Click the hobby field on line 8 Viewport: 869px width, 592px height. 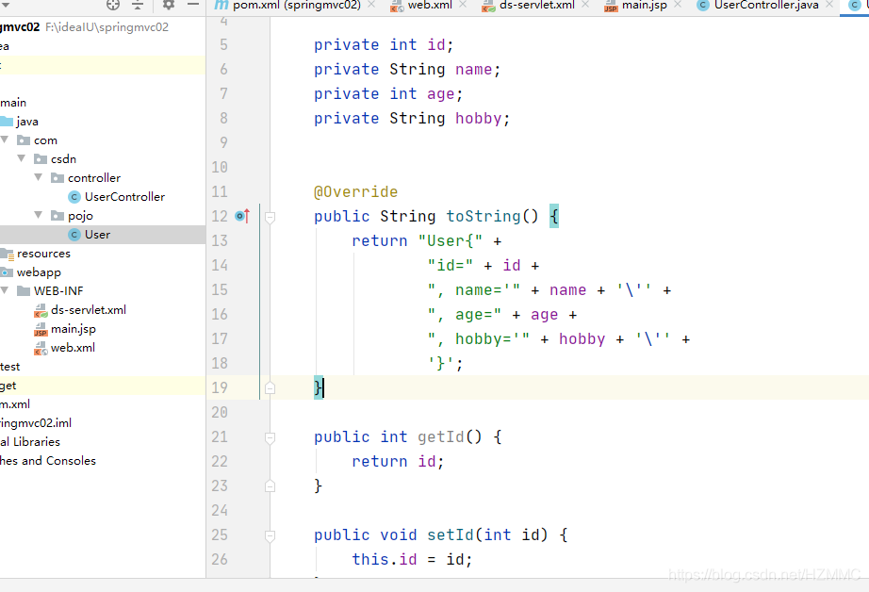[478, 118]
